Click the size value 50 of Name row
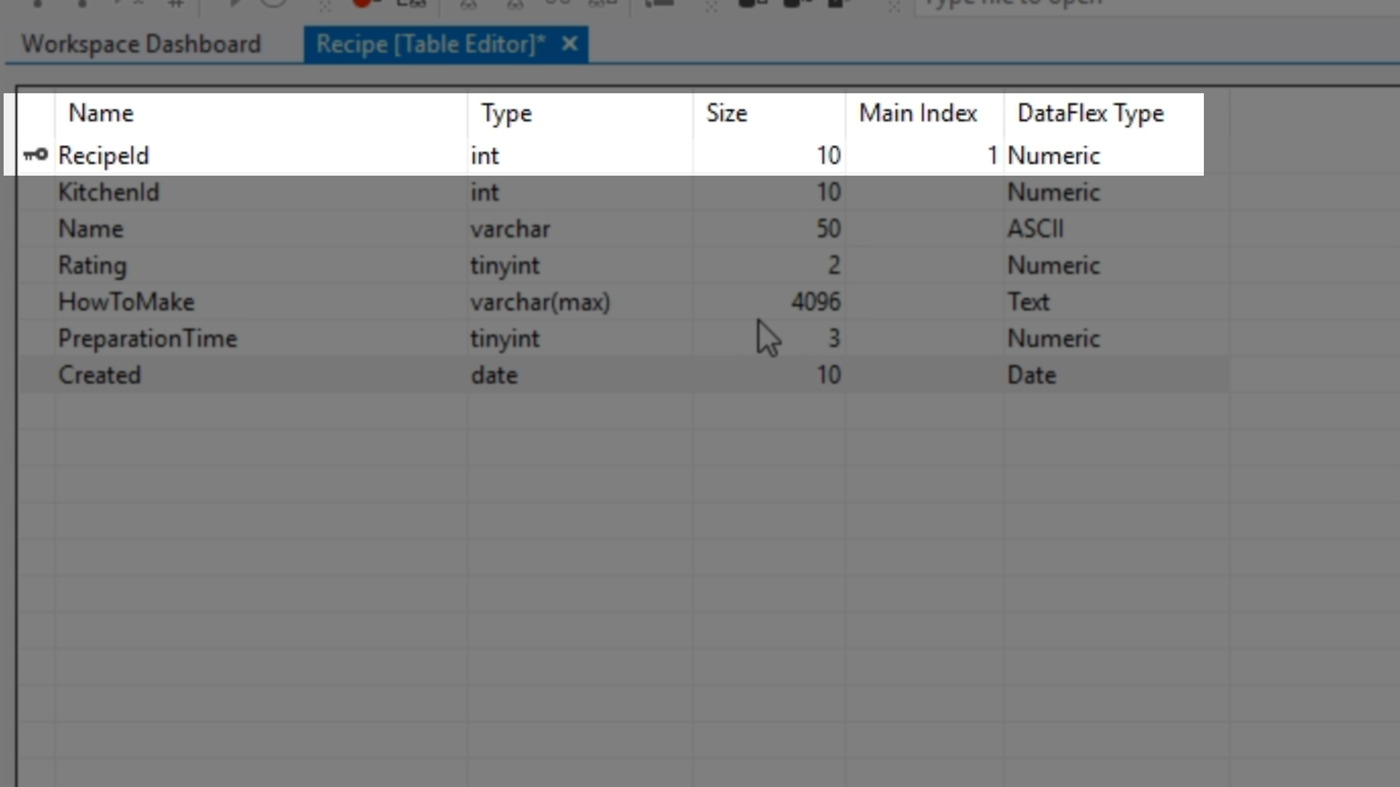Viewport: 1400px width, 787px height. click(x=828, y=229)
